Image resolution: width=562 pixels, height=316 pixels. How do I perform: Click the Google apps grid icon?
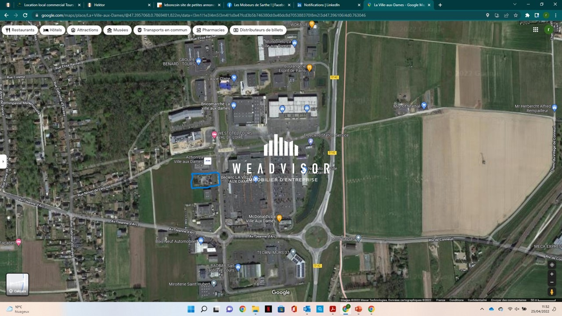point(535,29)
